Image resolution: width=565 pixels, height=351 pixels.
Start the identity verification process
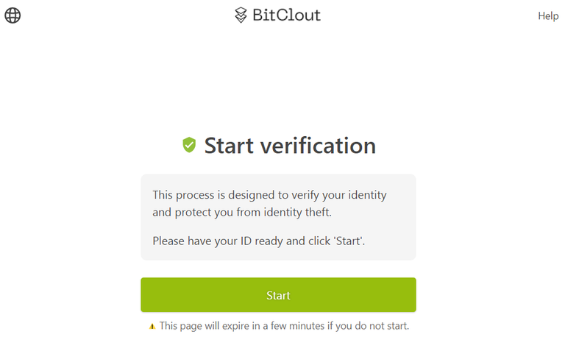click(278, 295)
